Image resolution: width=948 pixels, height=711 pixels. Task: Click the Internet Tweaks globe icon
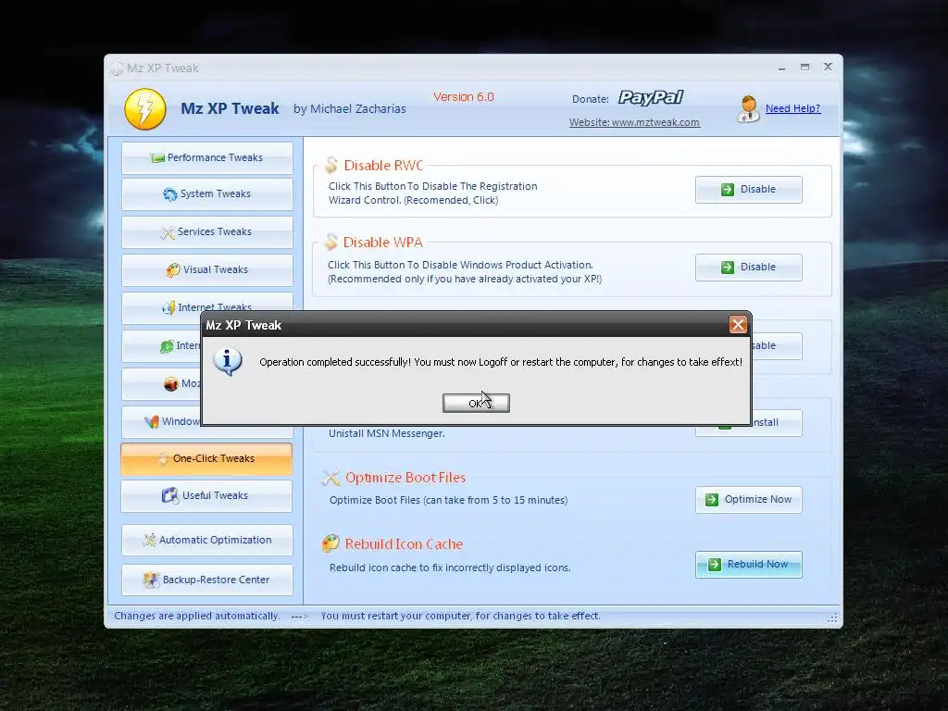(x=168, y=307)
